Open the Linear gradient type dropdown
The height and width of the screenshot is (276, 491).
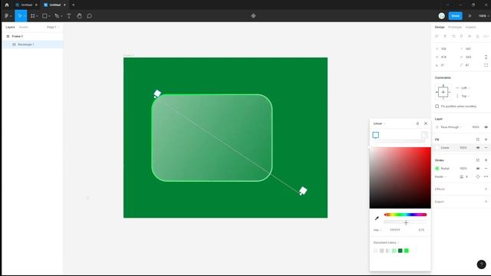(379, 123)
